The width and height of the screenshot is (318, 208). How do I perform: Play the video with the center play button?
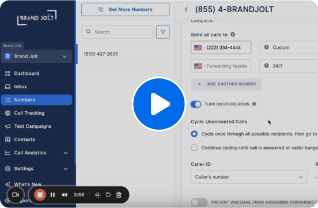[x=159, y=104]
